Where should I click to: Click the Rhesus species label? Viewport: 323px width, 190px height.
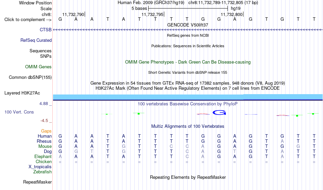click(44, 141)
